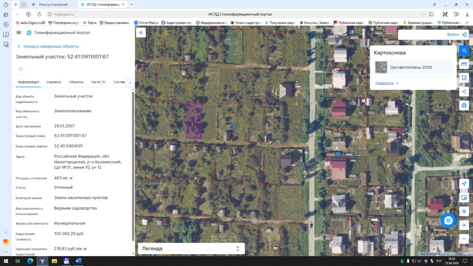Open the browser downloads panel
473x266 pixels.
(x=467, y=14)
